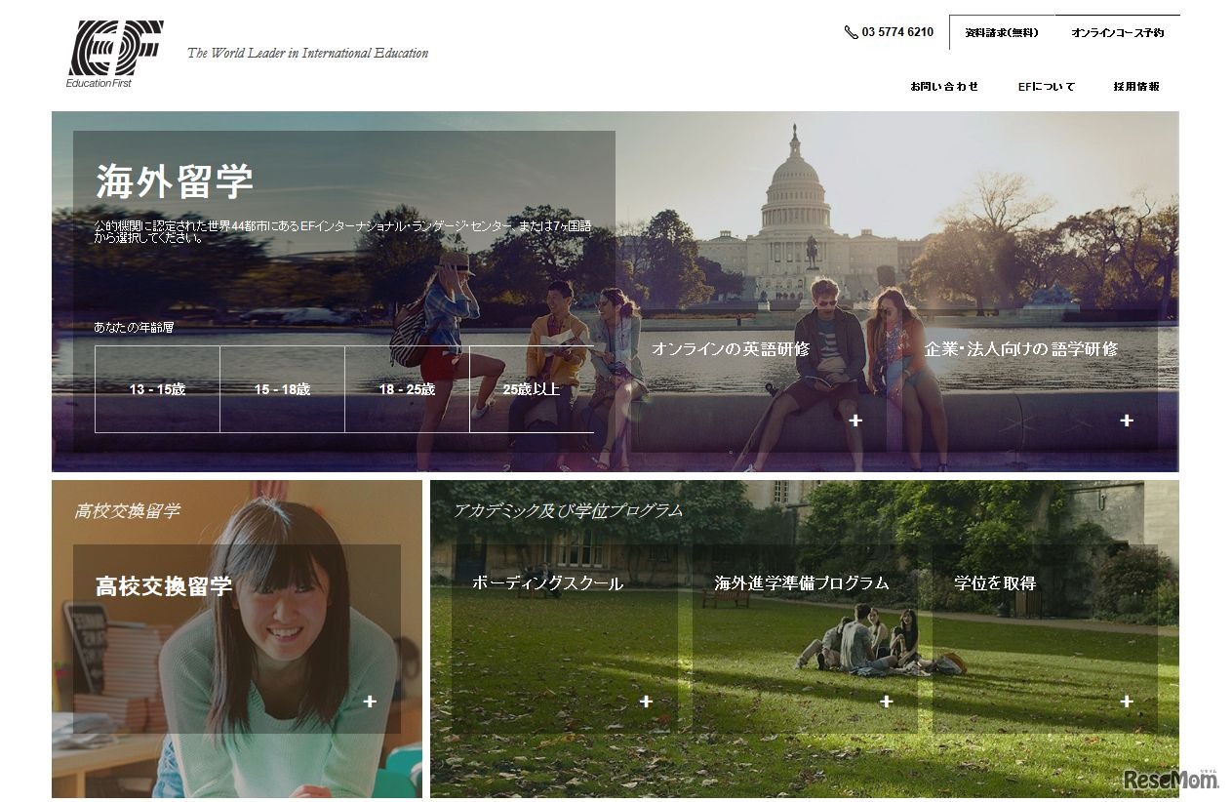Choose the 18 - 25歳 age range
Viewport: 1232px width, 802px height.
coord(407,389)
